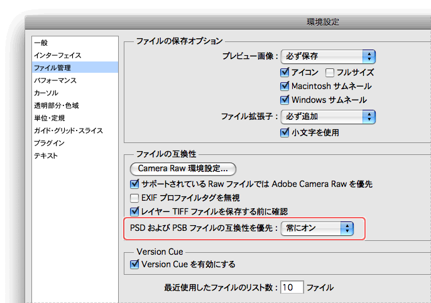This screenshot has height=303, width=431.
Task: Select ファイル管理 category
Action: pos(75,68)
